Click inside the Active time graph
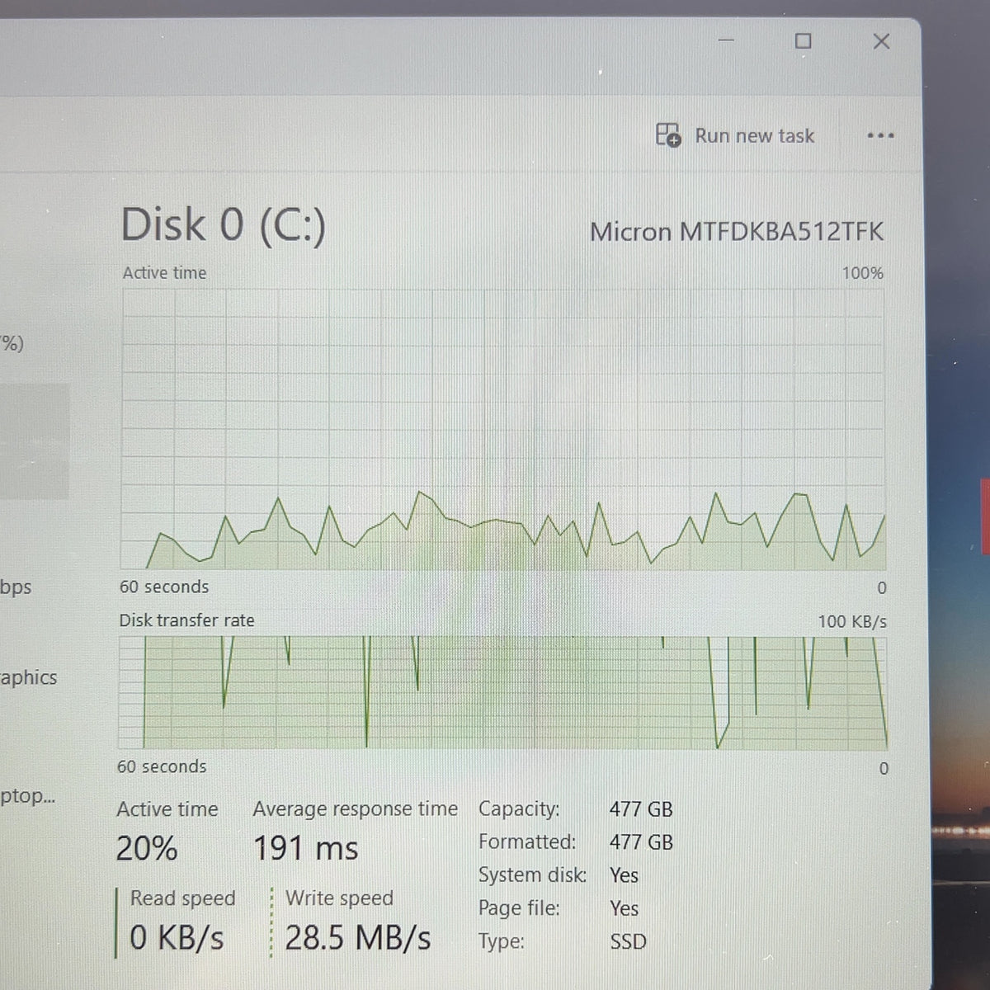 [503, 429]
